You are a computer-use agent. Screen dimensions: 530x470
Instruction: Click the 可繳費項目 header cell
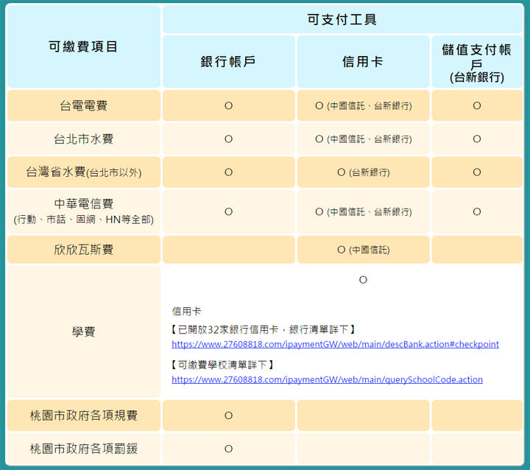tap(83, 46)
